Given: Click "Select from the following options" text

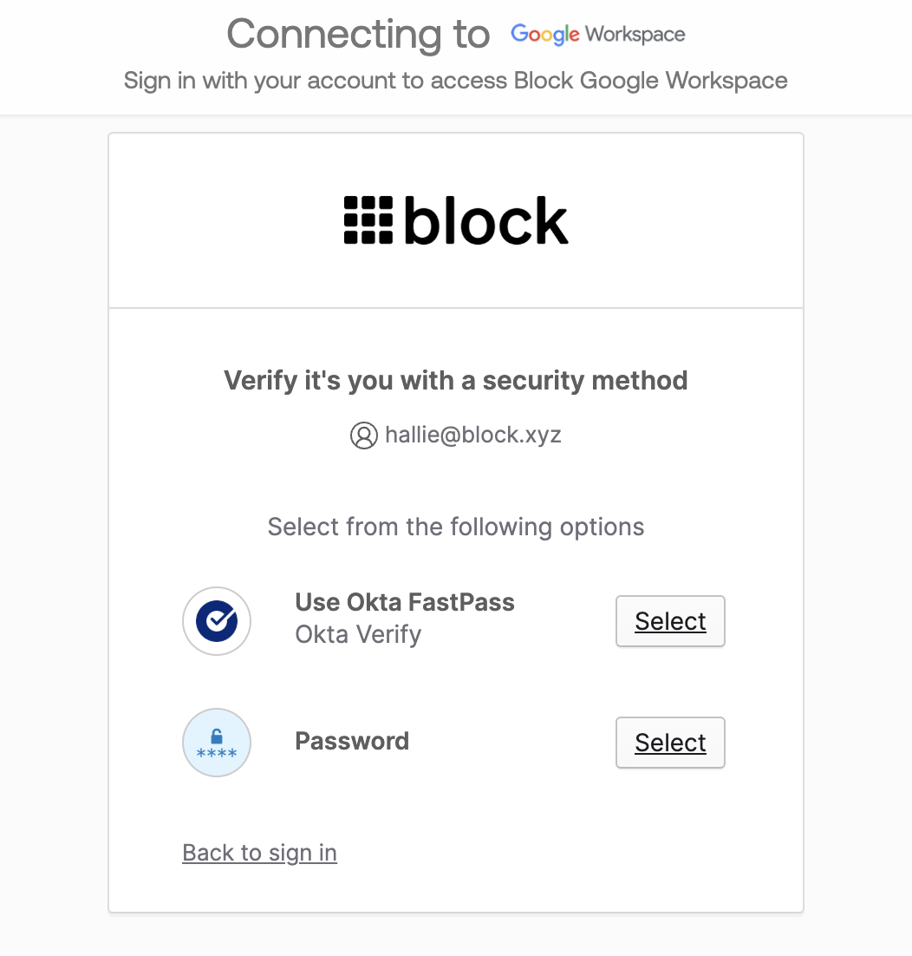Looking at the screenshot, I should pyautogui.click(x=456, y=527).
